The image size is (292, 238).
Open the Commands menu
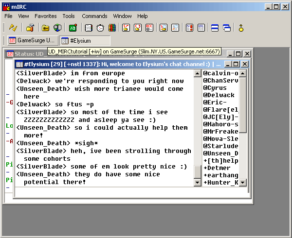tap(94, 16)
